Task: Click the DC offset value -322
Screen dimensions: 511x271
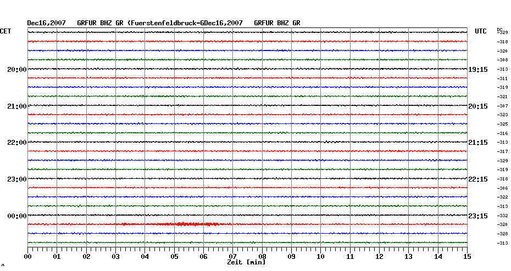Action: coord(503,197)
